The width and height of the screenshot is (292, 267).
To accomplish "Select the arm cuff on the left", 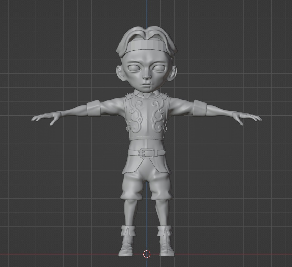I will coord(93,108).
